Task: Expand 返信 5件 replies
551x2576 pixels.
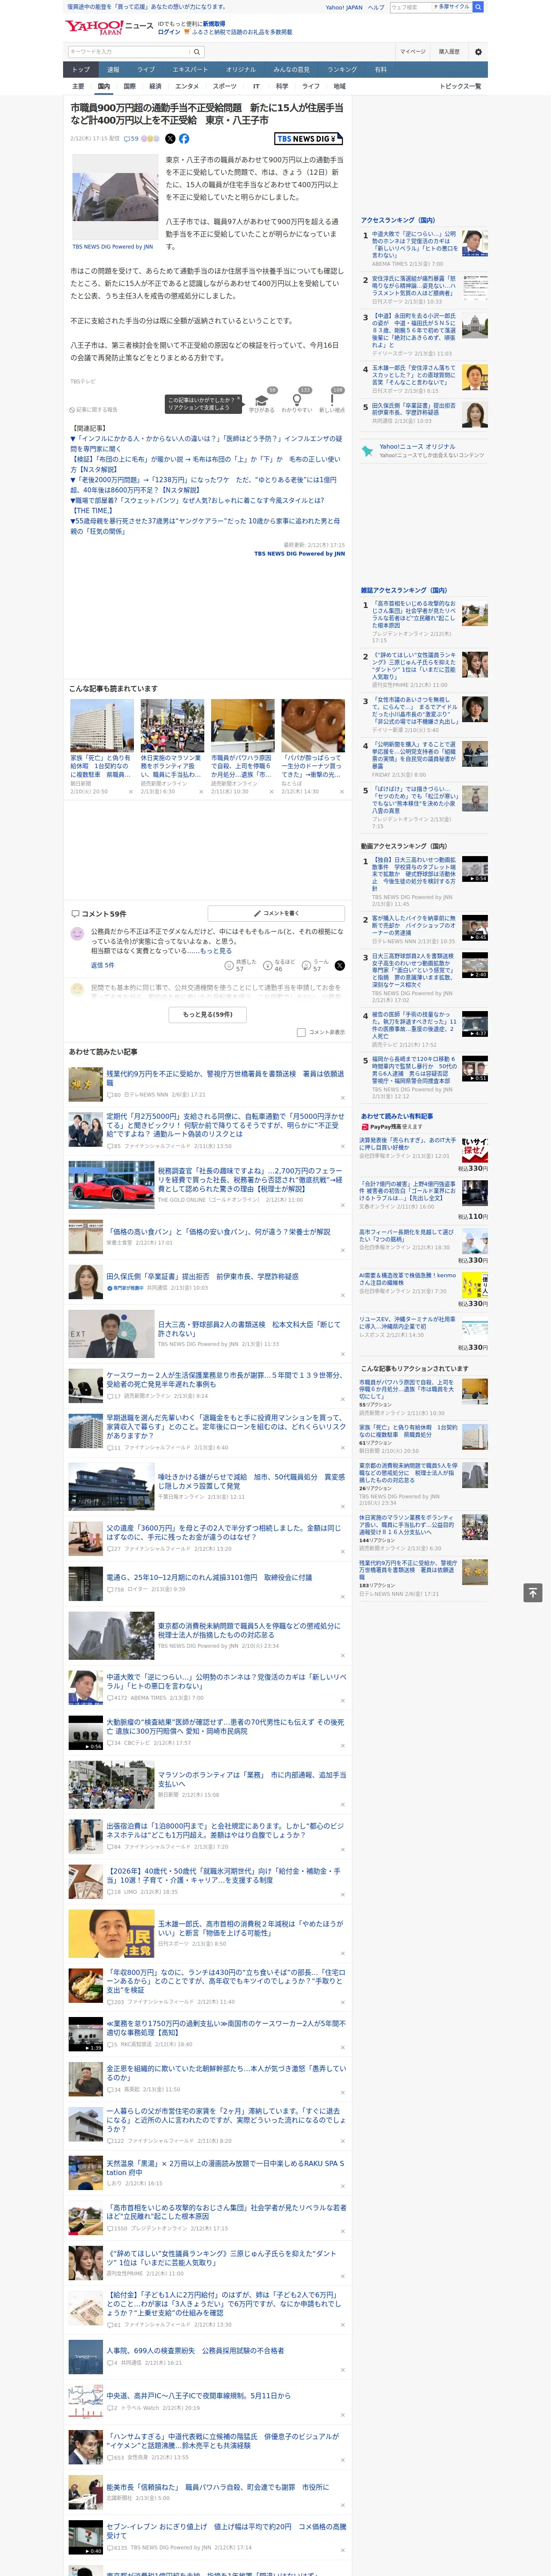Action: (x=103, y=965)
